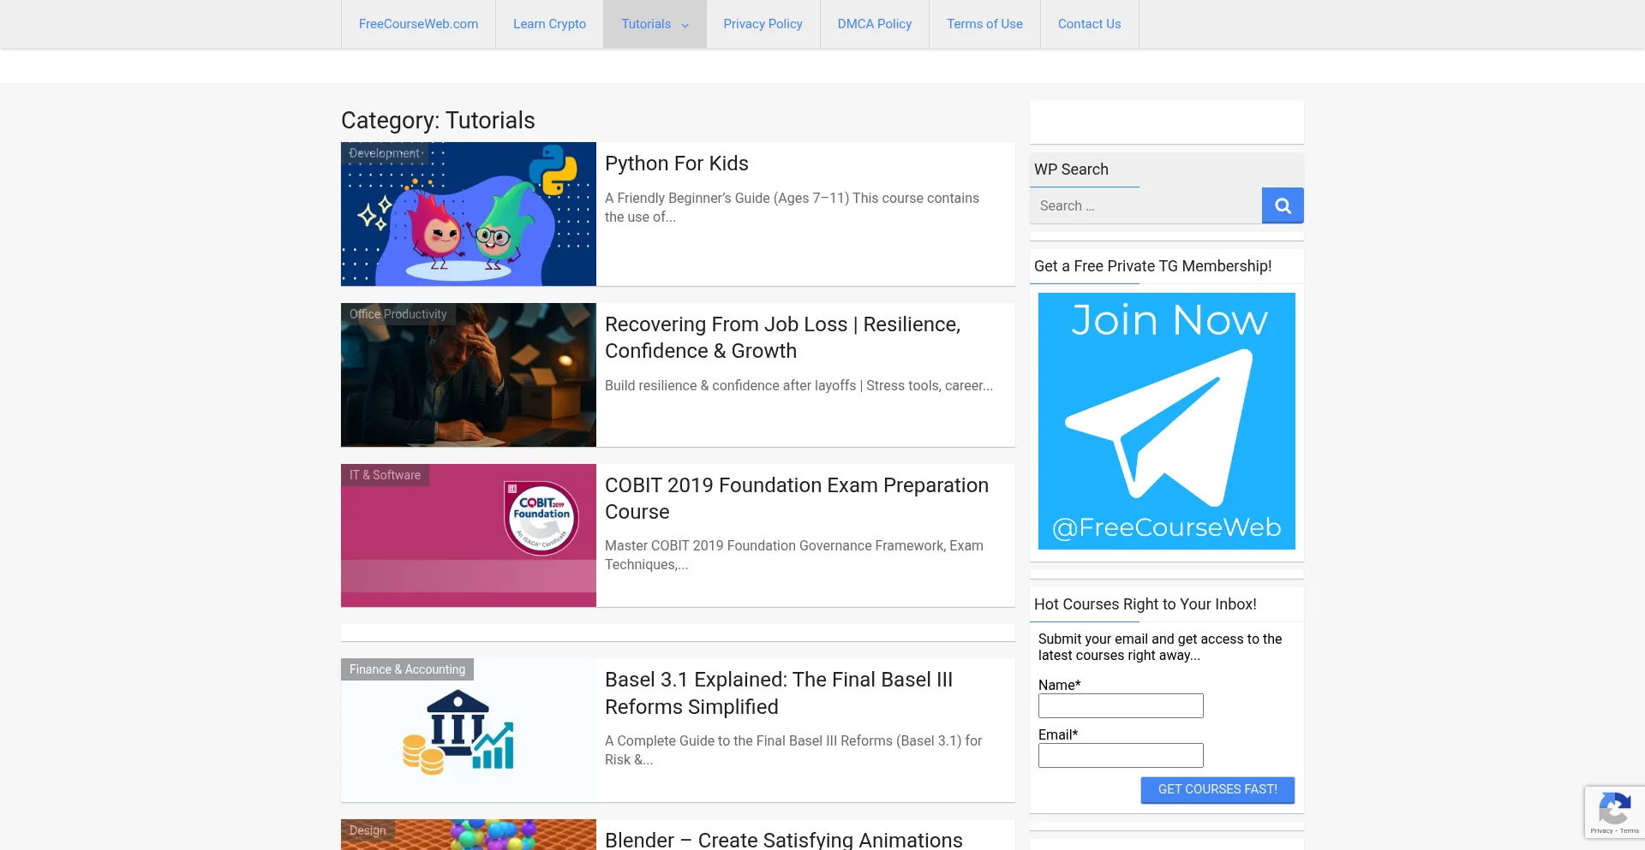Click the Name field in the subscribe form
Viewport: 1645px width, 850px height.
pos(1120,705)
